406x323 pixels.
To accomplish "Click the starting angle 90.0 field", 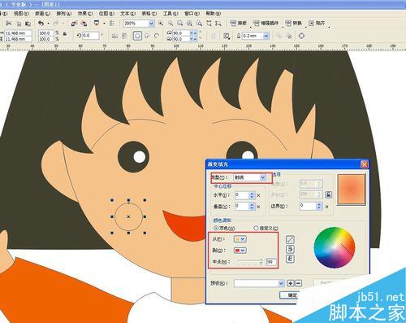I will (181, 33).
